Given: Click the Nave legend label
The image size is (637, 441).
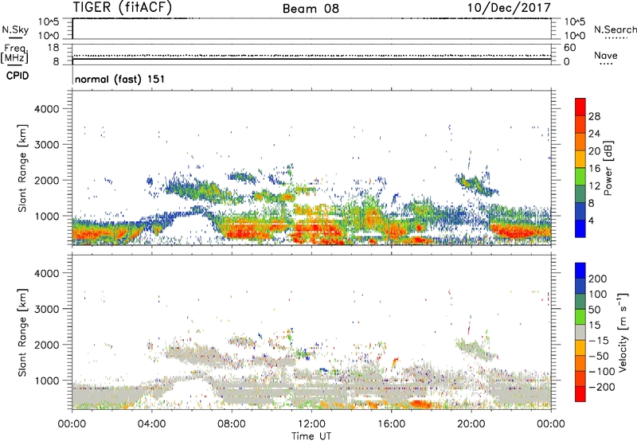Looking at the screenshot, I should [606, 55].
